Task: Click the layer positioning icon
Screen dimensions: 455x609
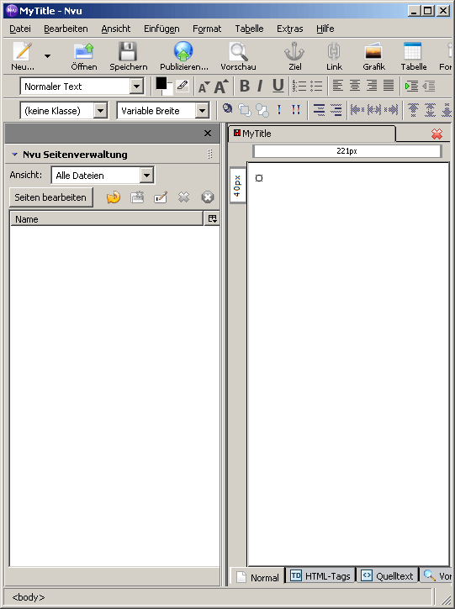Action: click(227, 108)
